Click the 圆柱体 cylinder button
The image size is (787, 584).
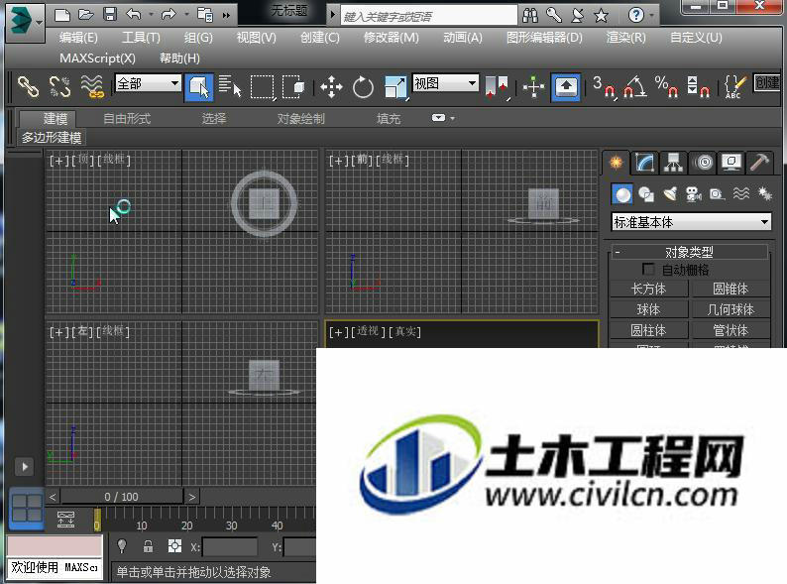click(x=648, y=330)
